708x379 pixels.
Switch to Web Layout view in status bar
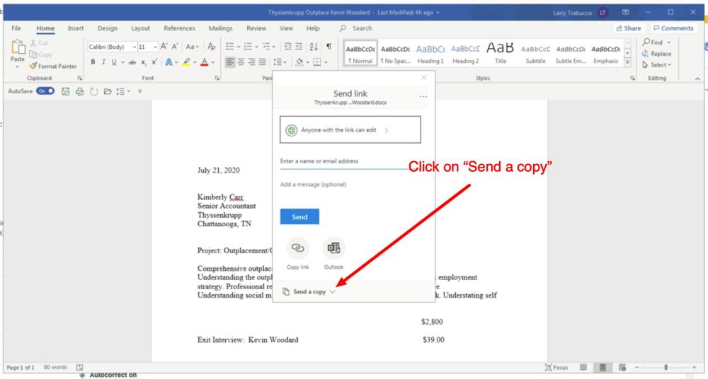click(x=622, y=367)
